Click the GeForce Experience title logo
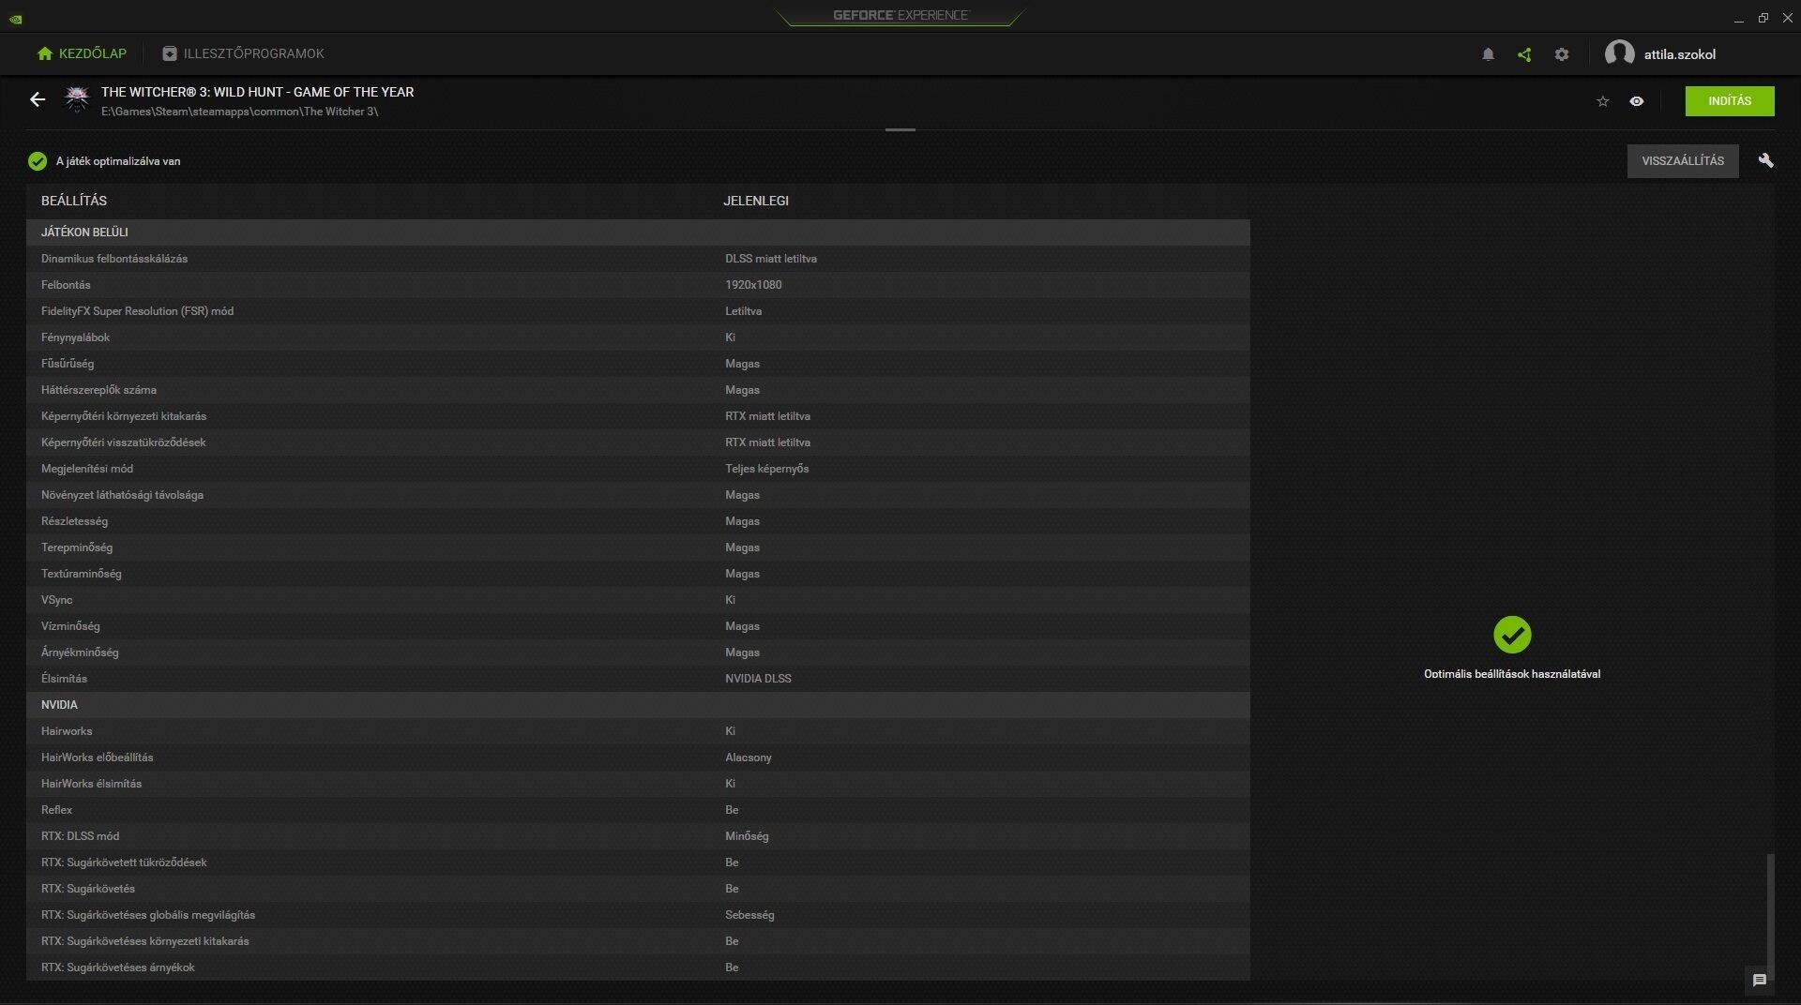 (900, 15)
